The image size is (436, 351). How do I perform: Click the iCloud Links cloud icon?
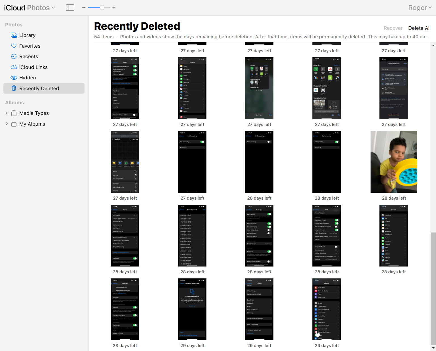pyautogui.click(x=14, y=67)
